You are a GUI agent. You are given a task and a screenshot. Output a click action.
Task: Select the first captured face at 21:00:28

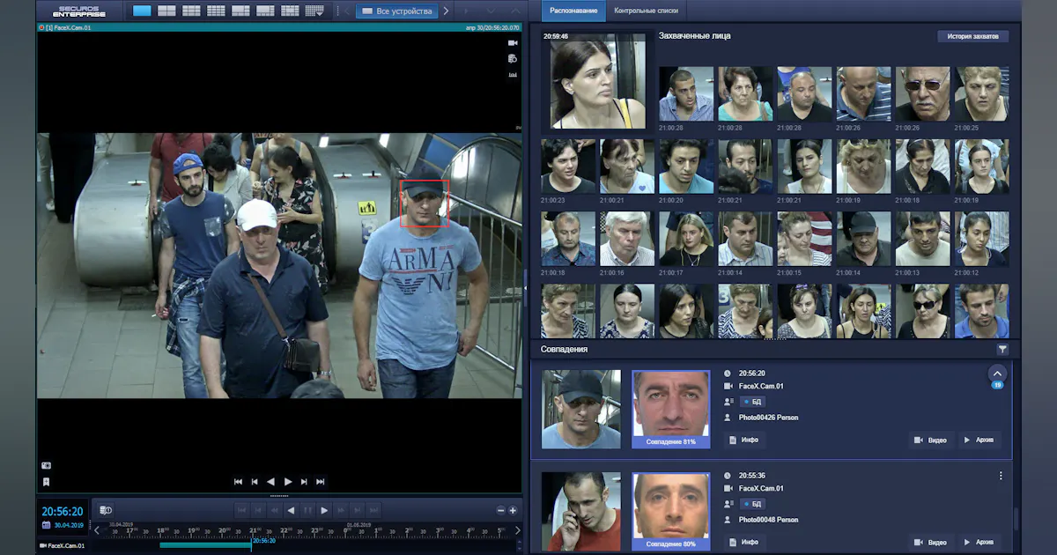point(686,93)
